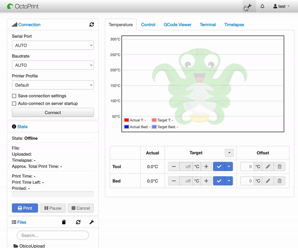Switch to the Timelapse tab
Image resolution: width=298 pixels, height=248 pixels.
point(234,25)
